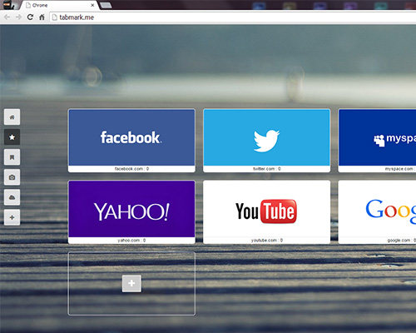This screenshot has width=416, height=333.
Task: Open a new browser tab
Action: pos(106,5)
